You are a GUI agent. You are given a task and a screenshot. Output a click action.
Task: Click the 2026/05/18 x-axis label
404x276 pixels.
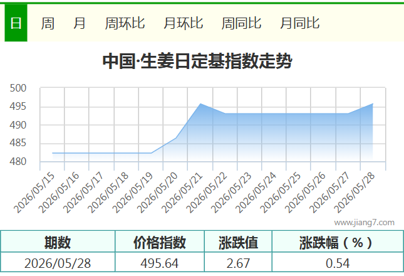coord(108,193)
